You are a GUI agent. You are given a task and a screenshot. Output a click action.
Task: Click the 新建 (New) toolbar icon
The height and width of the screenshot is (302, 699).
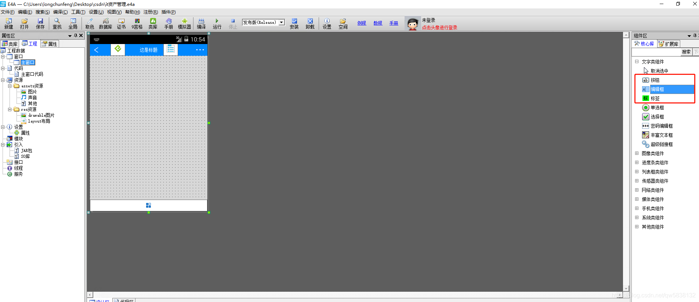8,23
